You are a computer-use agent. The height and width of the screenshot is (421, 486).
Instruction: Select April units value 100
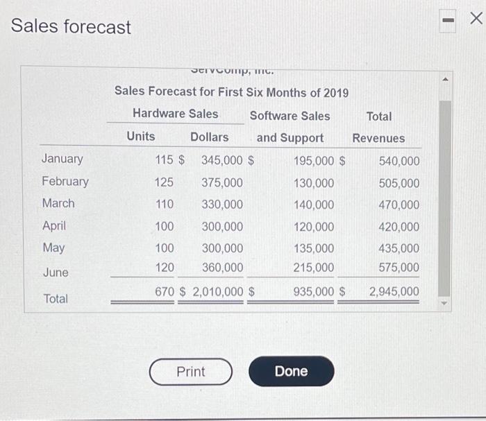[165, 226]
